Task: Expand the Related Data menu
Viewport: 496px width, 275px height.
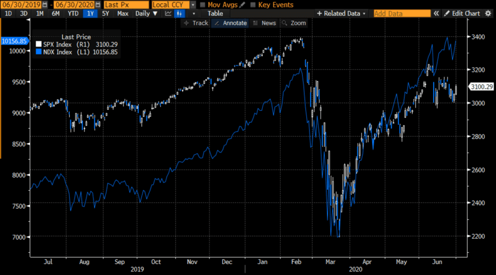Action: pos(341,14)
